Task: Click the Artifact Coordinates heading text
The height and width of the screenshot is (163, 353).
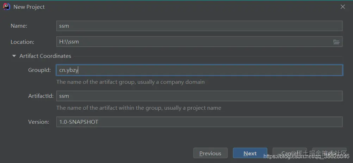Action: point(45,56)
